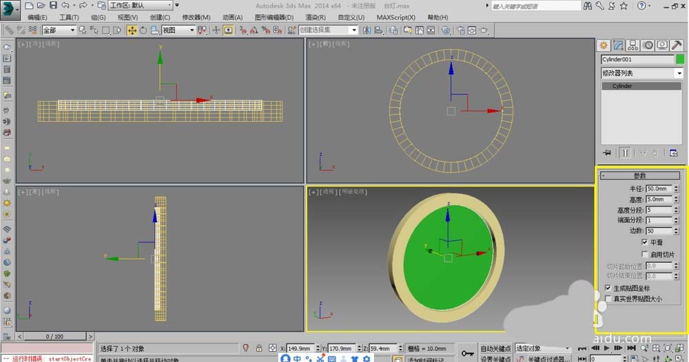Activate the Select and Rotate tool

pyautogui.click(x=143, y=30)
